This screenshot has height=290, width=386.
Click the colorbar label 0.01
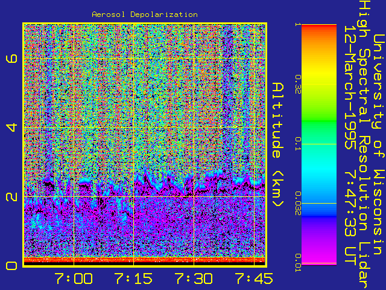(298, 263)
